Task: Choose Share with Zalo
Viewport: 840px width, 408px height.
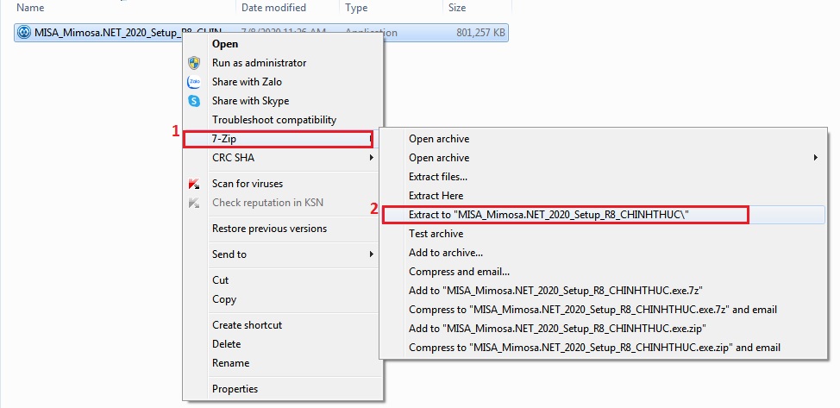Action: tap(247, 82)
